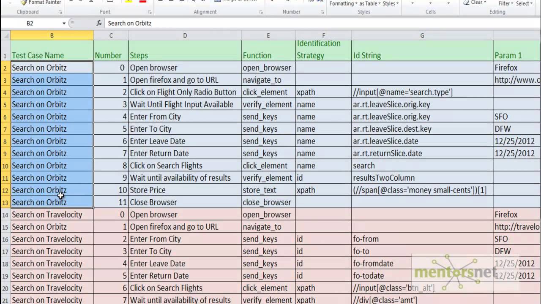
Task: Click the 'fo-from' cell
Action: point(422,239)
